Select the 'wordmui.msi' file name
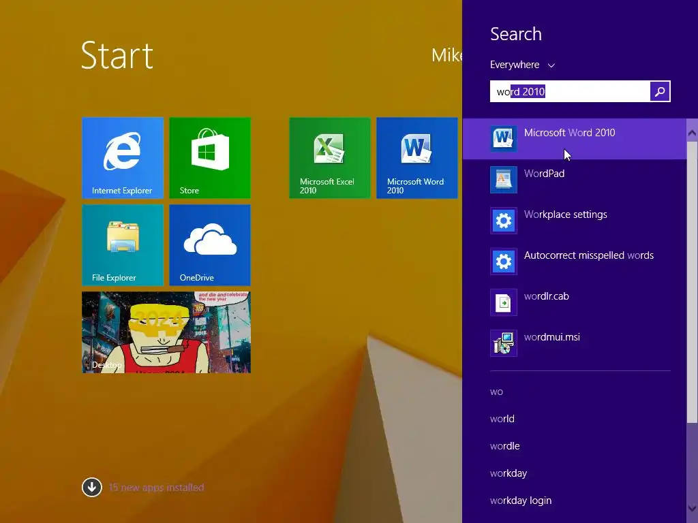This screenshot has width=698, height=523. [x=551, y=337]
